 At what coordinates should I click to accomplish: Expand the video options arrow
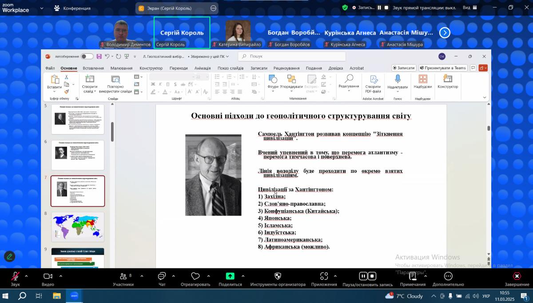click(60, 276)
